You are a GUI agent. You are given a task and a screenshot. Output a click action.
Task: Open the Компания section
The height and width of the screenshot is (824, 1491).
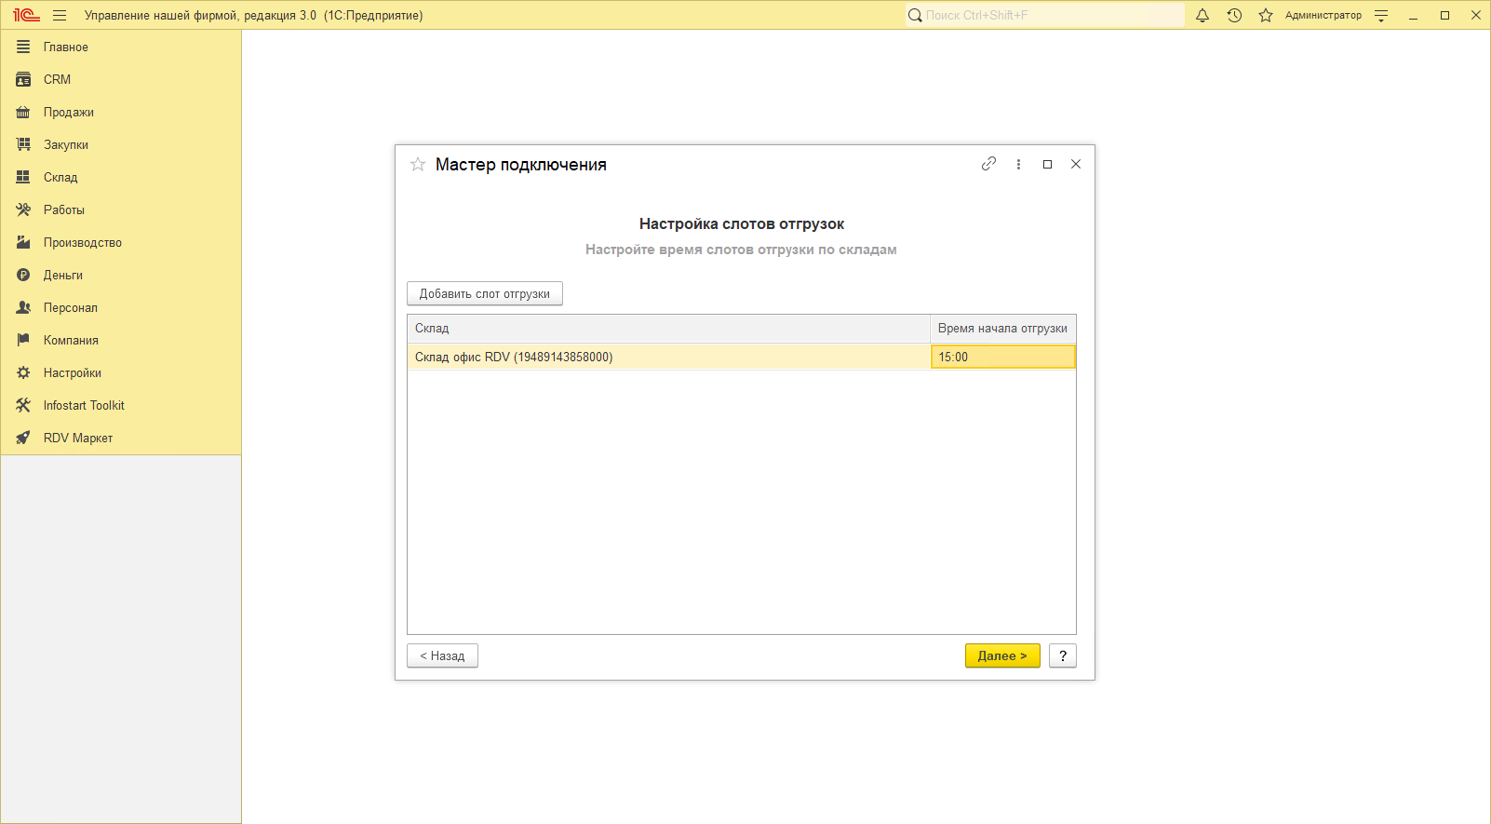[x=121, y=340]
